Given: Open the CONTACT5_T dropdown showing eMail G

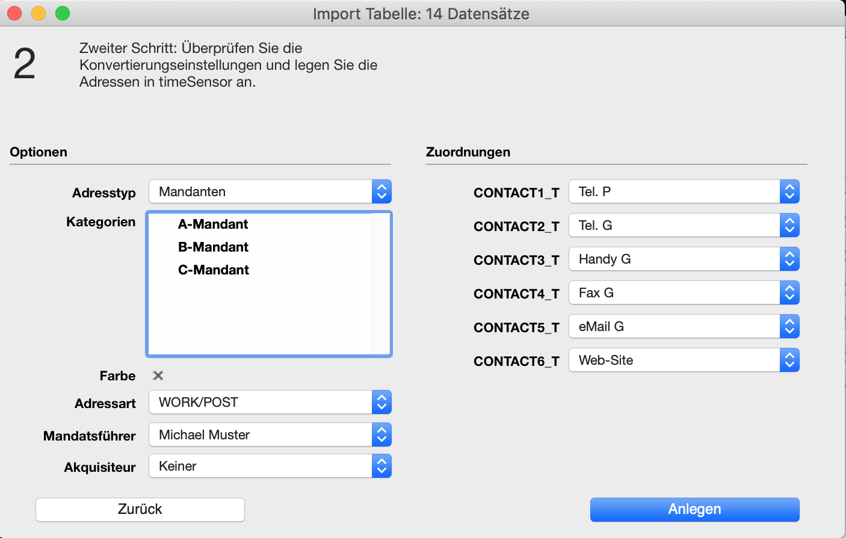Looking at the screenshot, I should 684,327.
